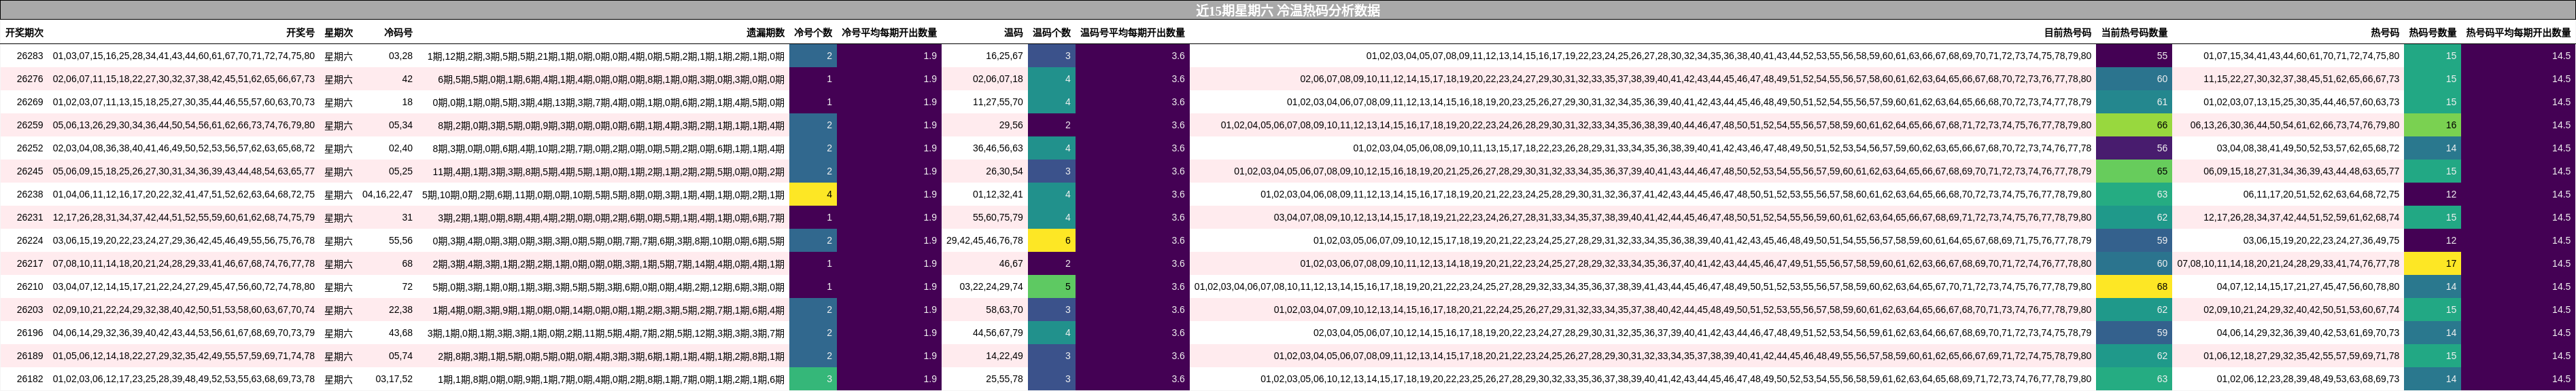The height and width of the screenshot is (391, 2576).
Task: Click the 温码号平均每期开出数量 header
Action: pyautogui.click(x=1132, y=33)
